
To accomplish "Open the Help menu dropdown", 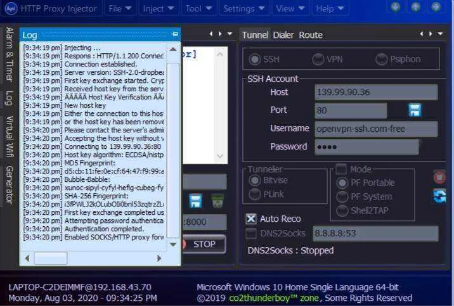I will (330, 9).
